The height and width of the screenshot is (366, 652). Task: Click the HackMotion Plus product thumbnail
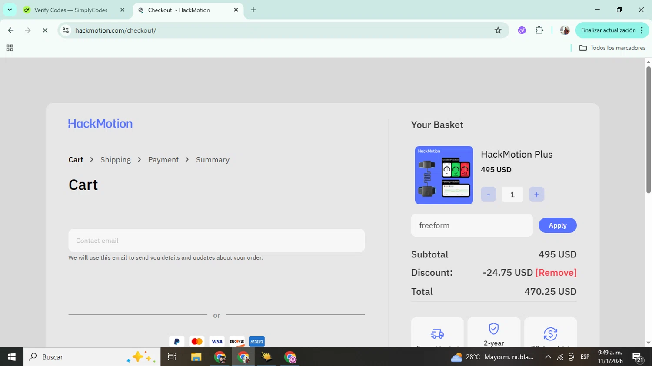pos(444,175)
